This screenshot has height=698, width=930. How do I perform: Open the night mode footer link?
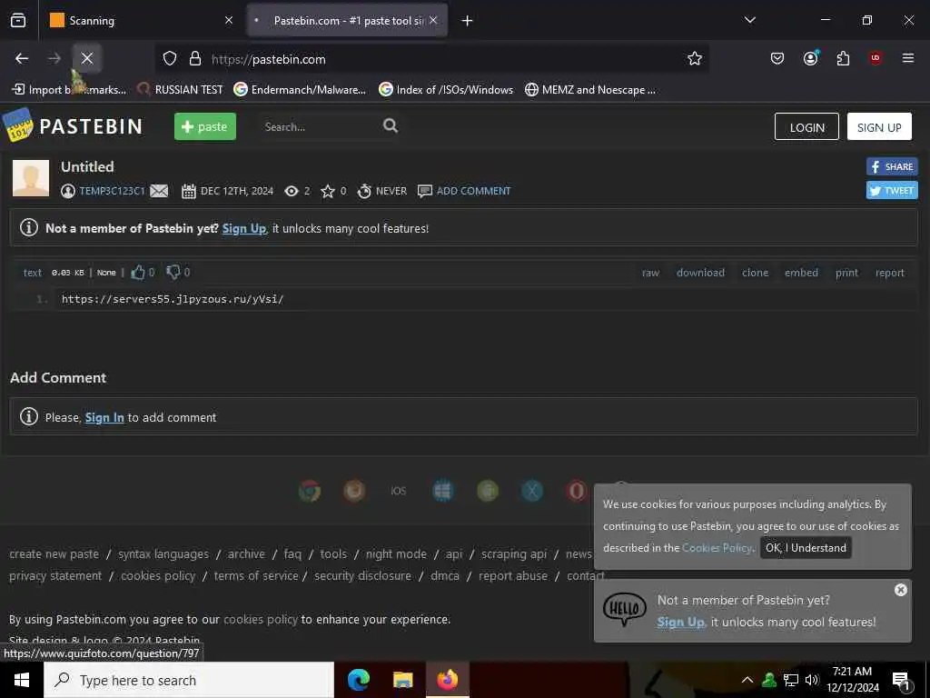396,554
